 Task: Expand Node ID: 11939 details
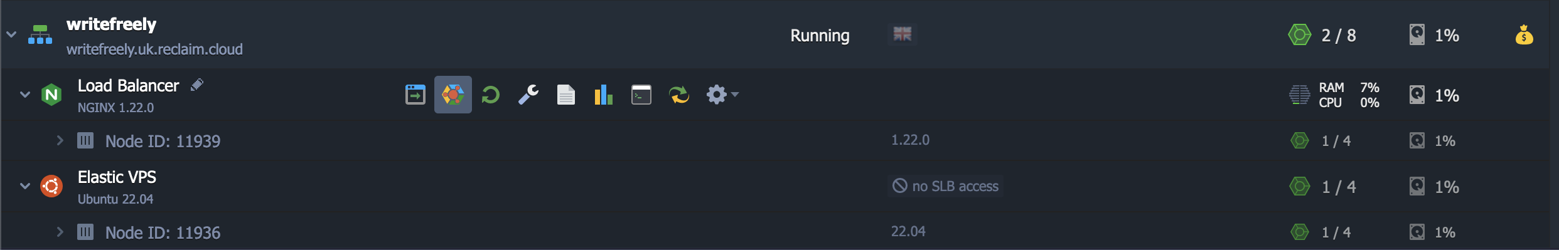click(x=60, y=140)
